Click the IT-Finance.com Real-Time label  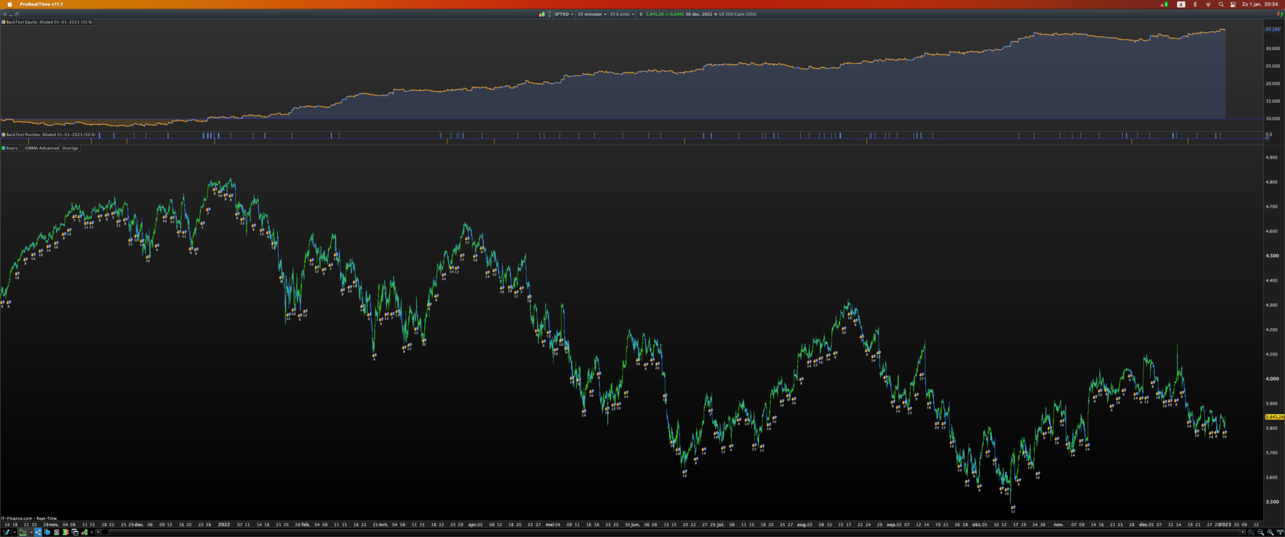pyautogui.click(x=29, y=518)
